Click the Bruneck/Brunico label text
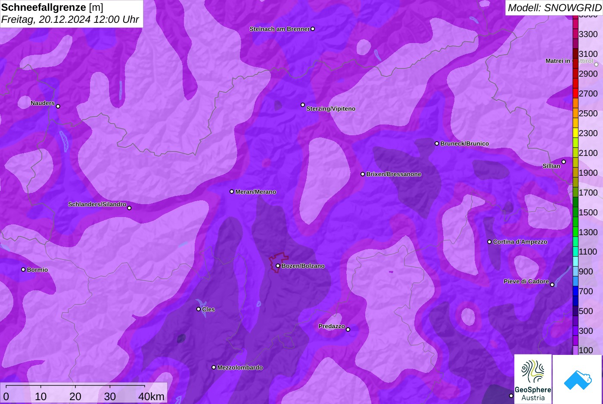This screenshot has width=603, height=404. click(x=465, y=143)
